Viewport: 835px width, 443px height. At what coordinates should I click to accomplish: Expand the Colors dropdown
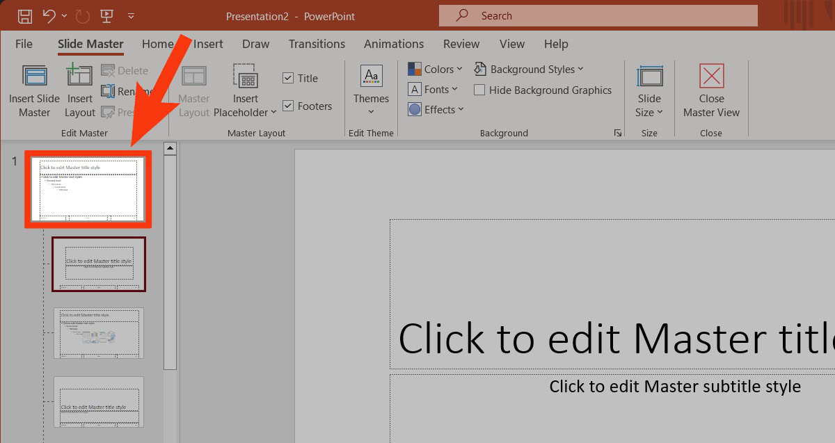click(435, 70)
